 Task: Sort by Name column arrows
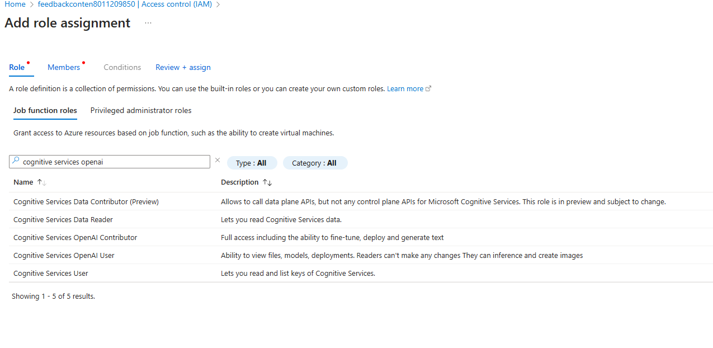pyautogui.click(x=42, y=182)
